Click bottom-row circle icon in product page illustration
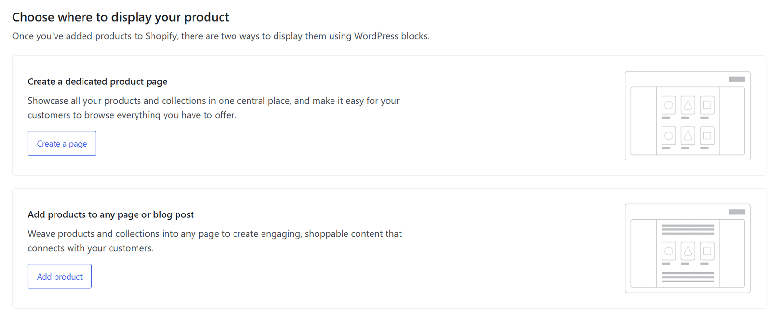The width and height of the screenshot is (772, 334). [669, 136]
